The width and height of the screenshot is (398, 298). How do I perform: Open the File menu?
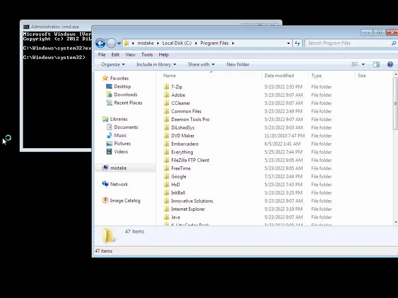(102, 55)
